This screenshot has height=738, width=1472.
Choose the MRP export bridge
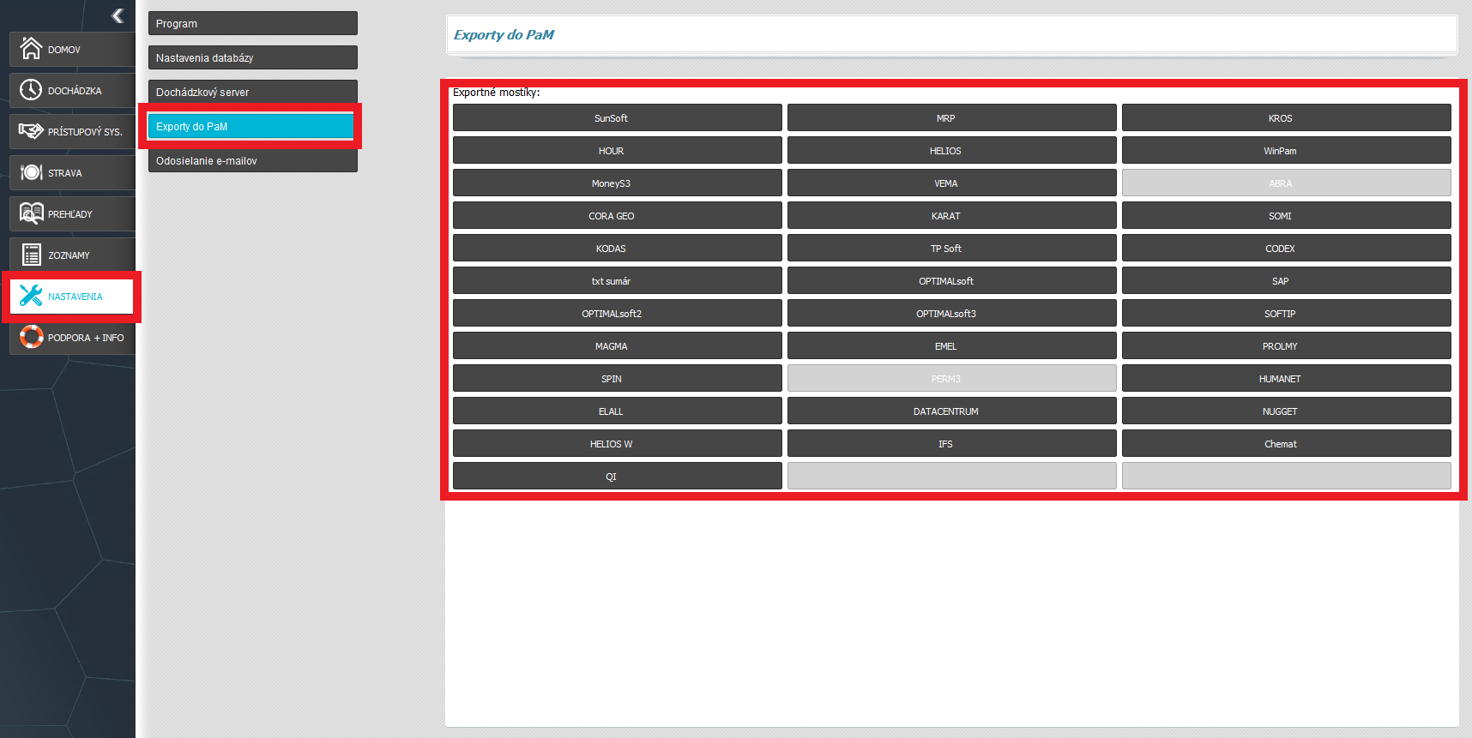[952, 117]
